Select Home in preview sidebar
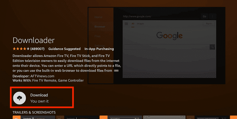The width and height of the screenshot is (237, 119). coord(98,17)
